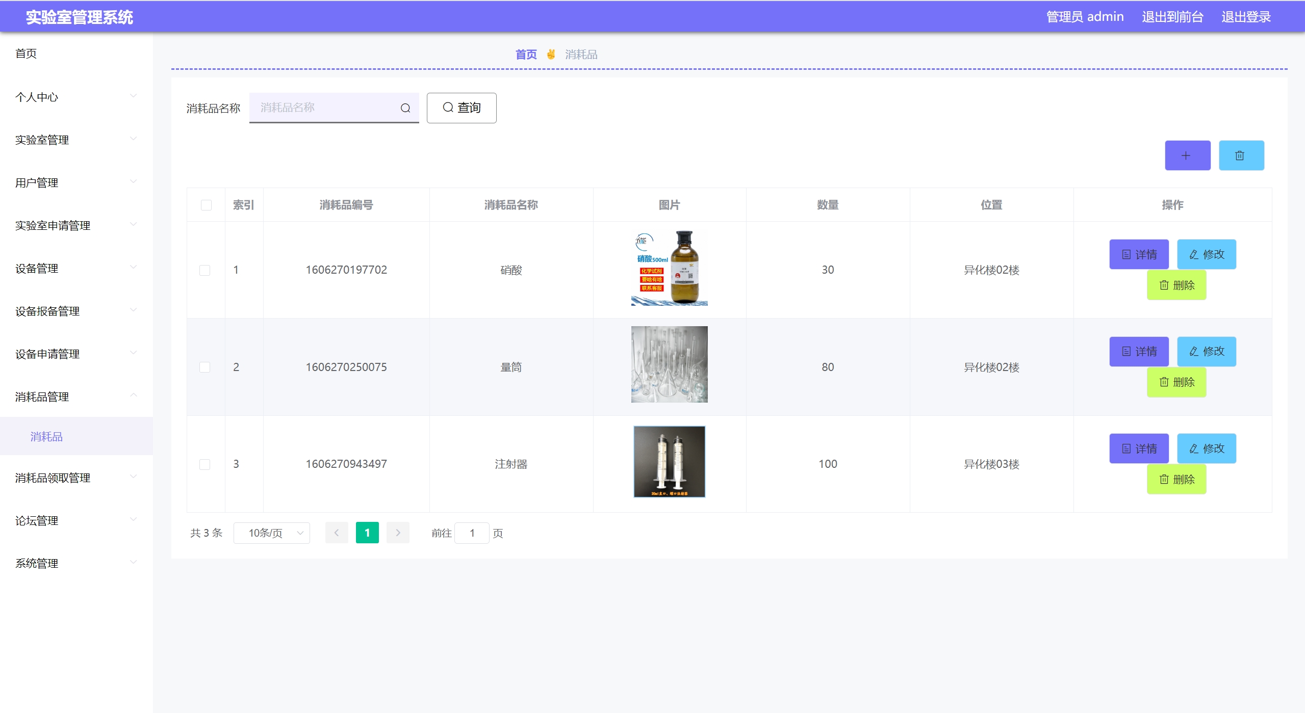Open 详情 for the 硝酸 row
Viewport: 1305px width, 713px height.
point(1139,254)
